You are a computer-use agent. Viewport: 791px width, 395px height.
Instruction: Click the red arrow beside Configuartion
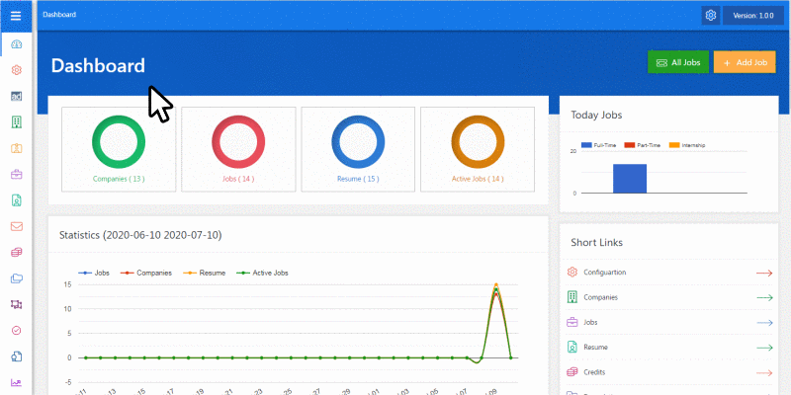pos(764,273)
